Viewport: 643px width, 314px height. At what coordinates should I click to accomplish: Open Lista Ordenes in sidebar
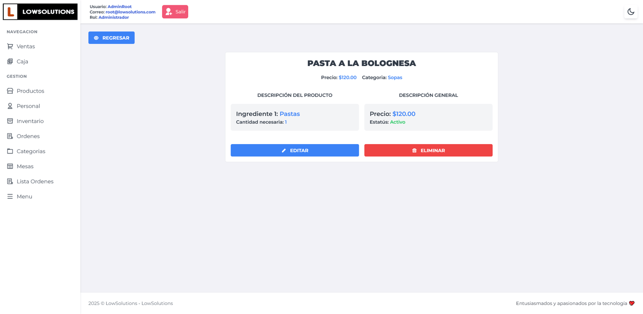pos(35,181)
